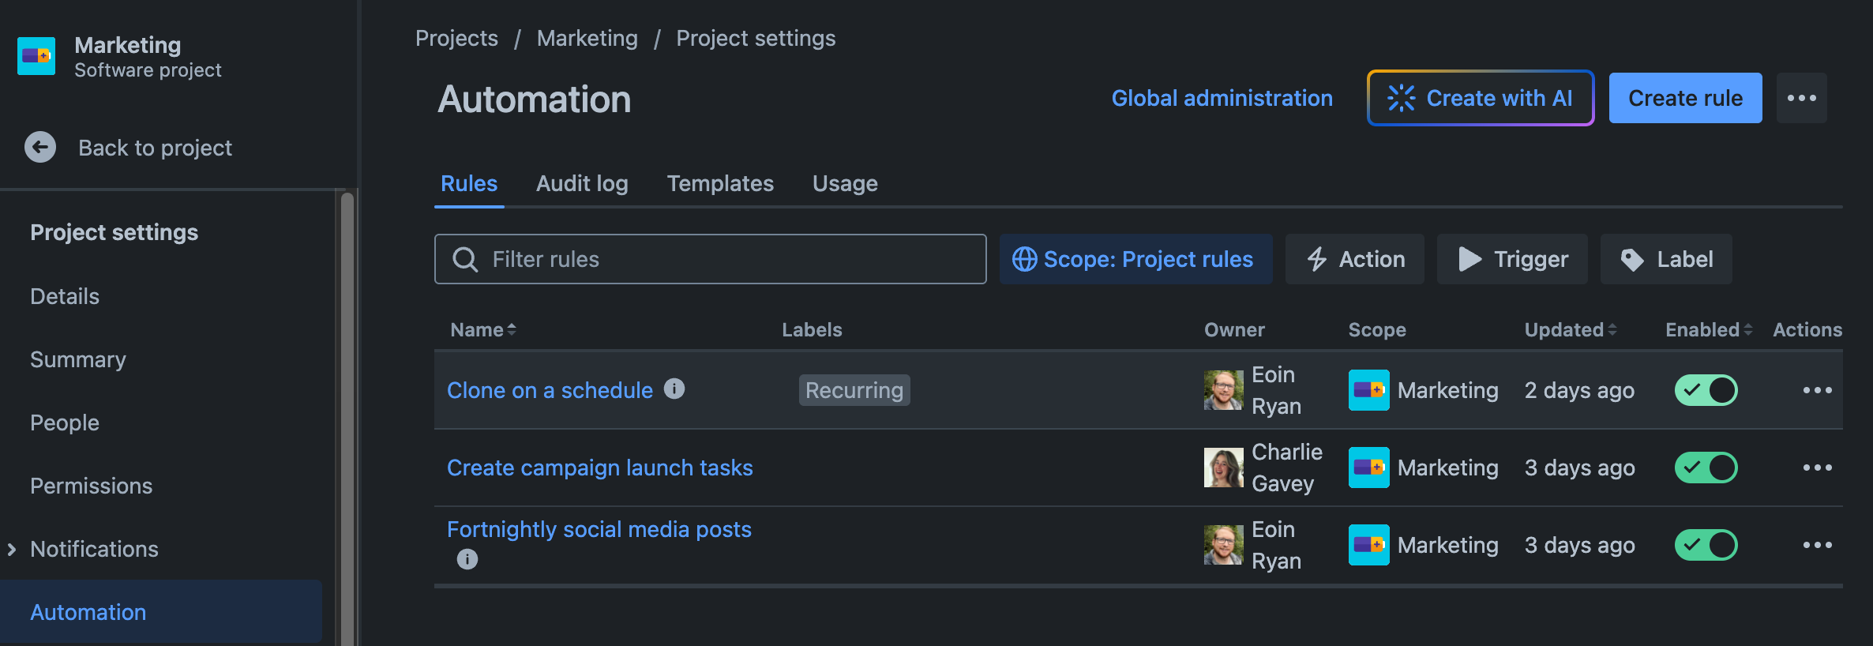Click the Marketing project avatar icon in the sidebar
The width and height of the screenshot is (1873, 646).
[x=36, y=56]
